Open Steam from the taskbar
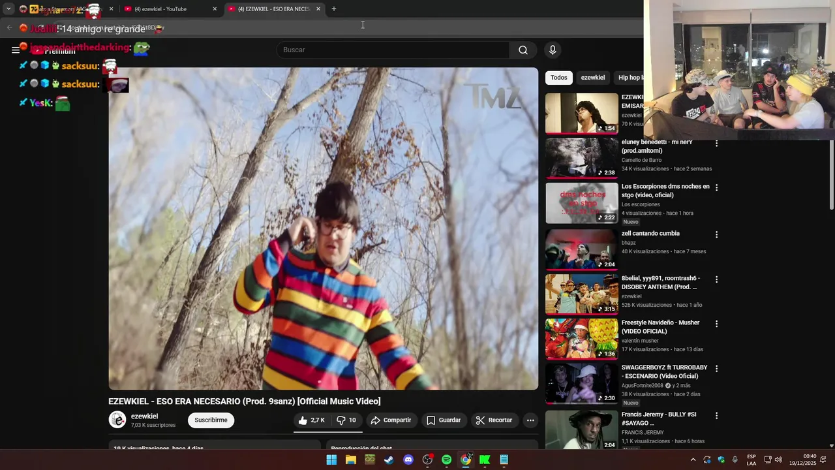 click(x=389, y=460)
